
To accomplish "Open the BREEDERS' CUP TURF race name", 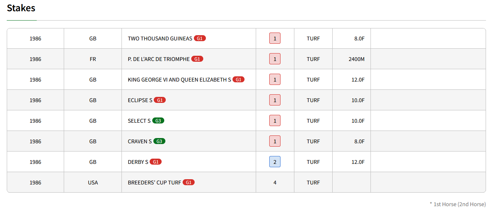I will 154,183.
